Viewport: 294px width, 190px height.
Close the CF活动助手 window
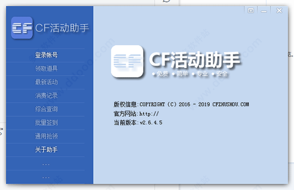click(279, 10)
